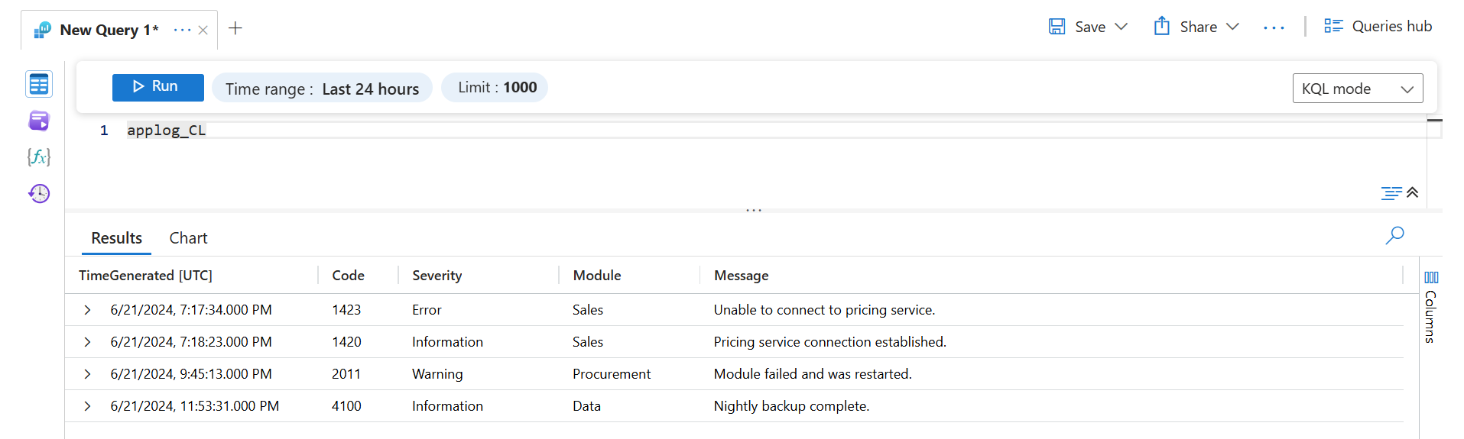Open the Tables icon in left sidebar
This screenshot has height=439, width=1464.
[x=39, y=84]
